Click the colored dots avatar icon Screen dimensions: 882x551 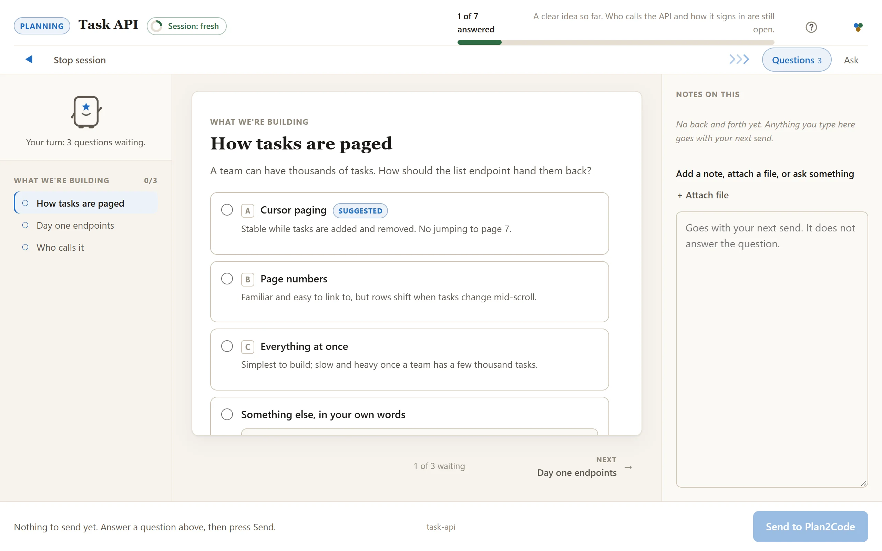coord(858,27)
